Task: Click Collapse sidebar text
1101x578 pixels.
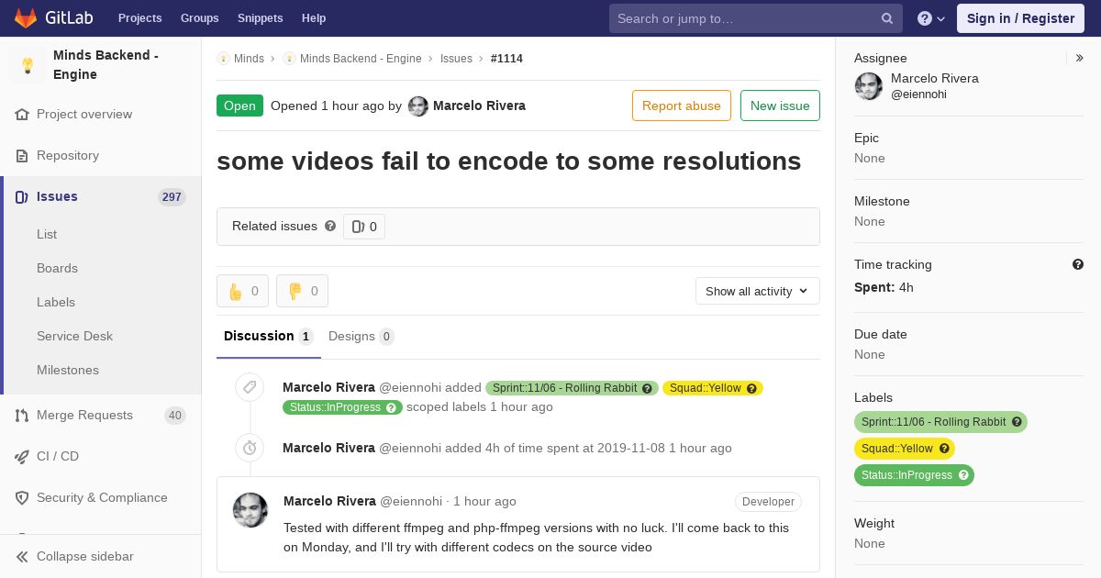Action: [85, 557]
